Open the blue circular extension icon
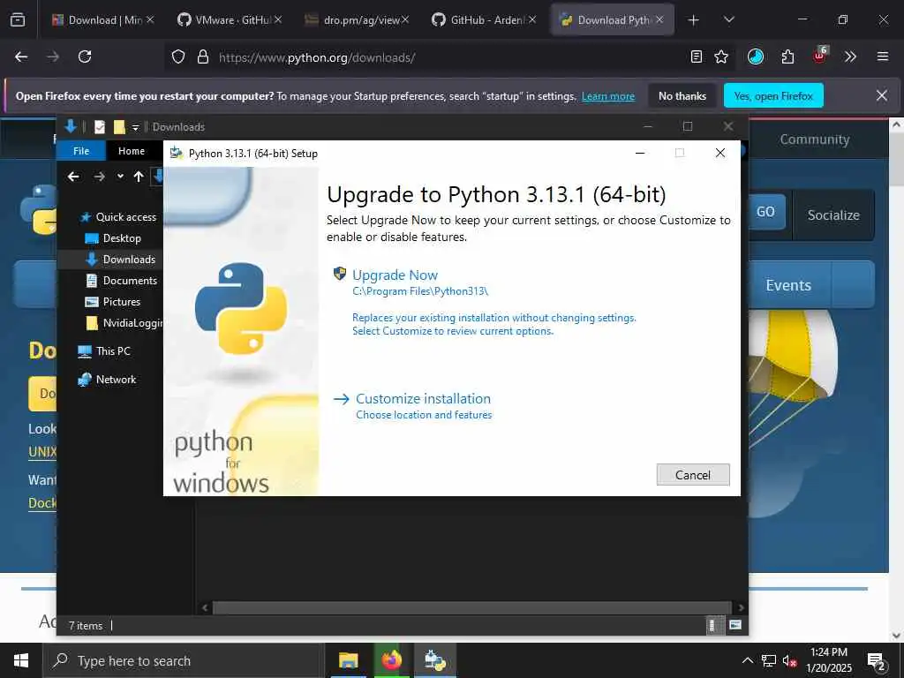904x678 pixels. click(756, 56)
